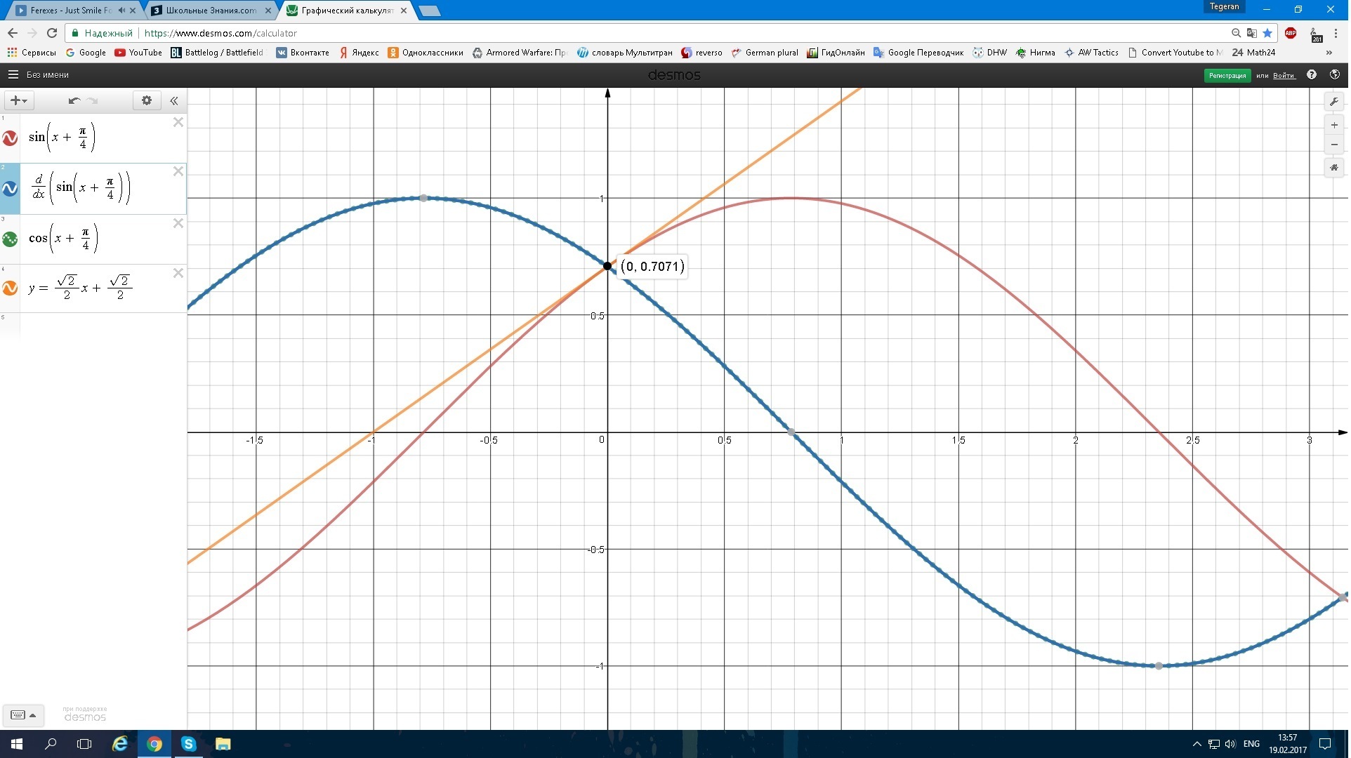Click the orange tangent line color icon
The width and height of the screenshot is (1351, 758).
10,288
